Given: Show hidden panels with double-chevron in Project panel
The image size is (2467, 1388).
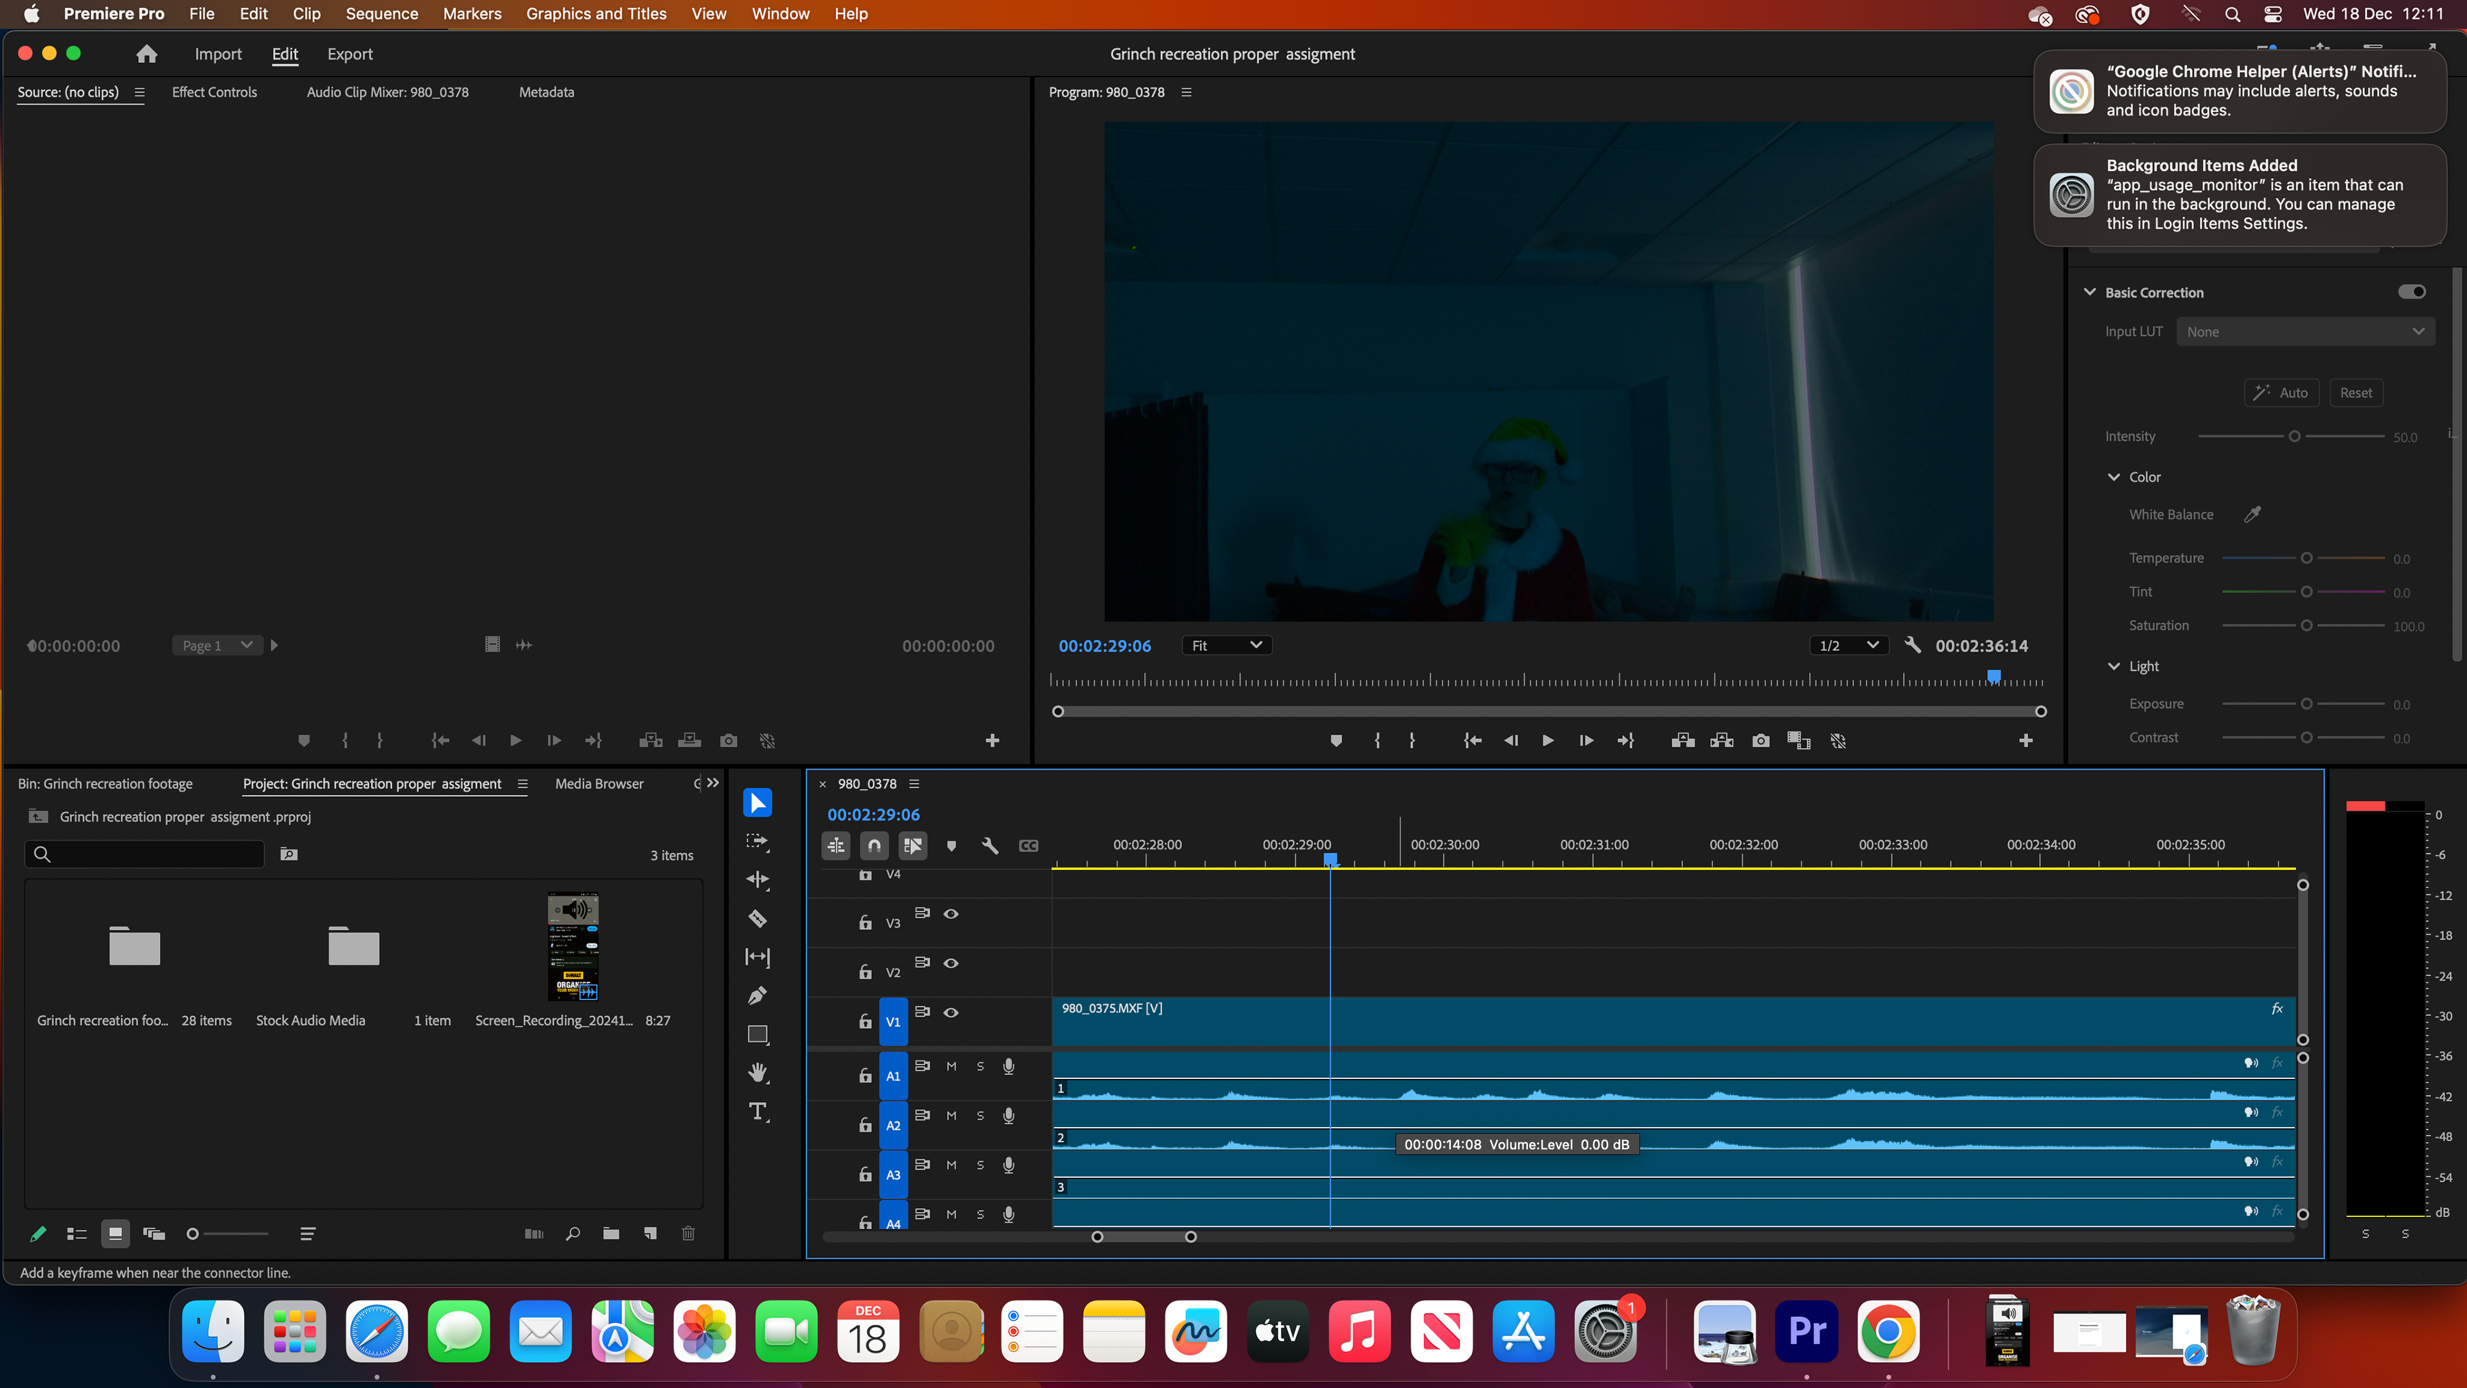Looking at the screenshot, I should click(712, 783).
